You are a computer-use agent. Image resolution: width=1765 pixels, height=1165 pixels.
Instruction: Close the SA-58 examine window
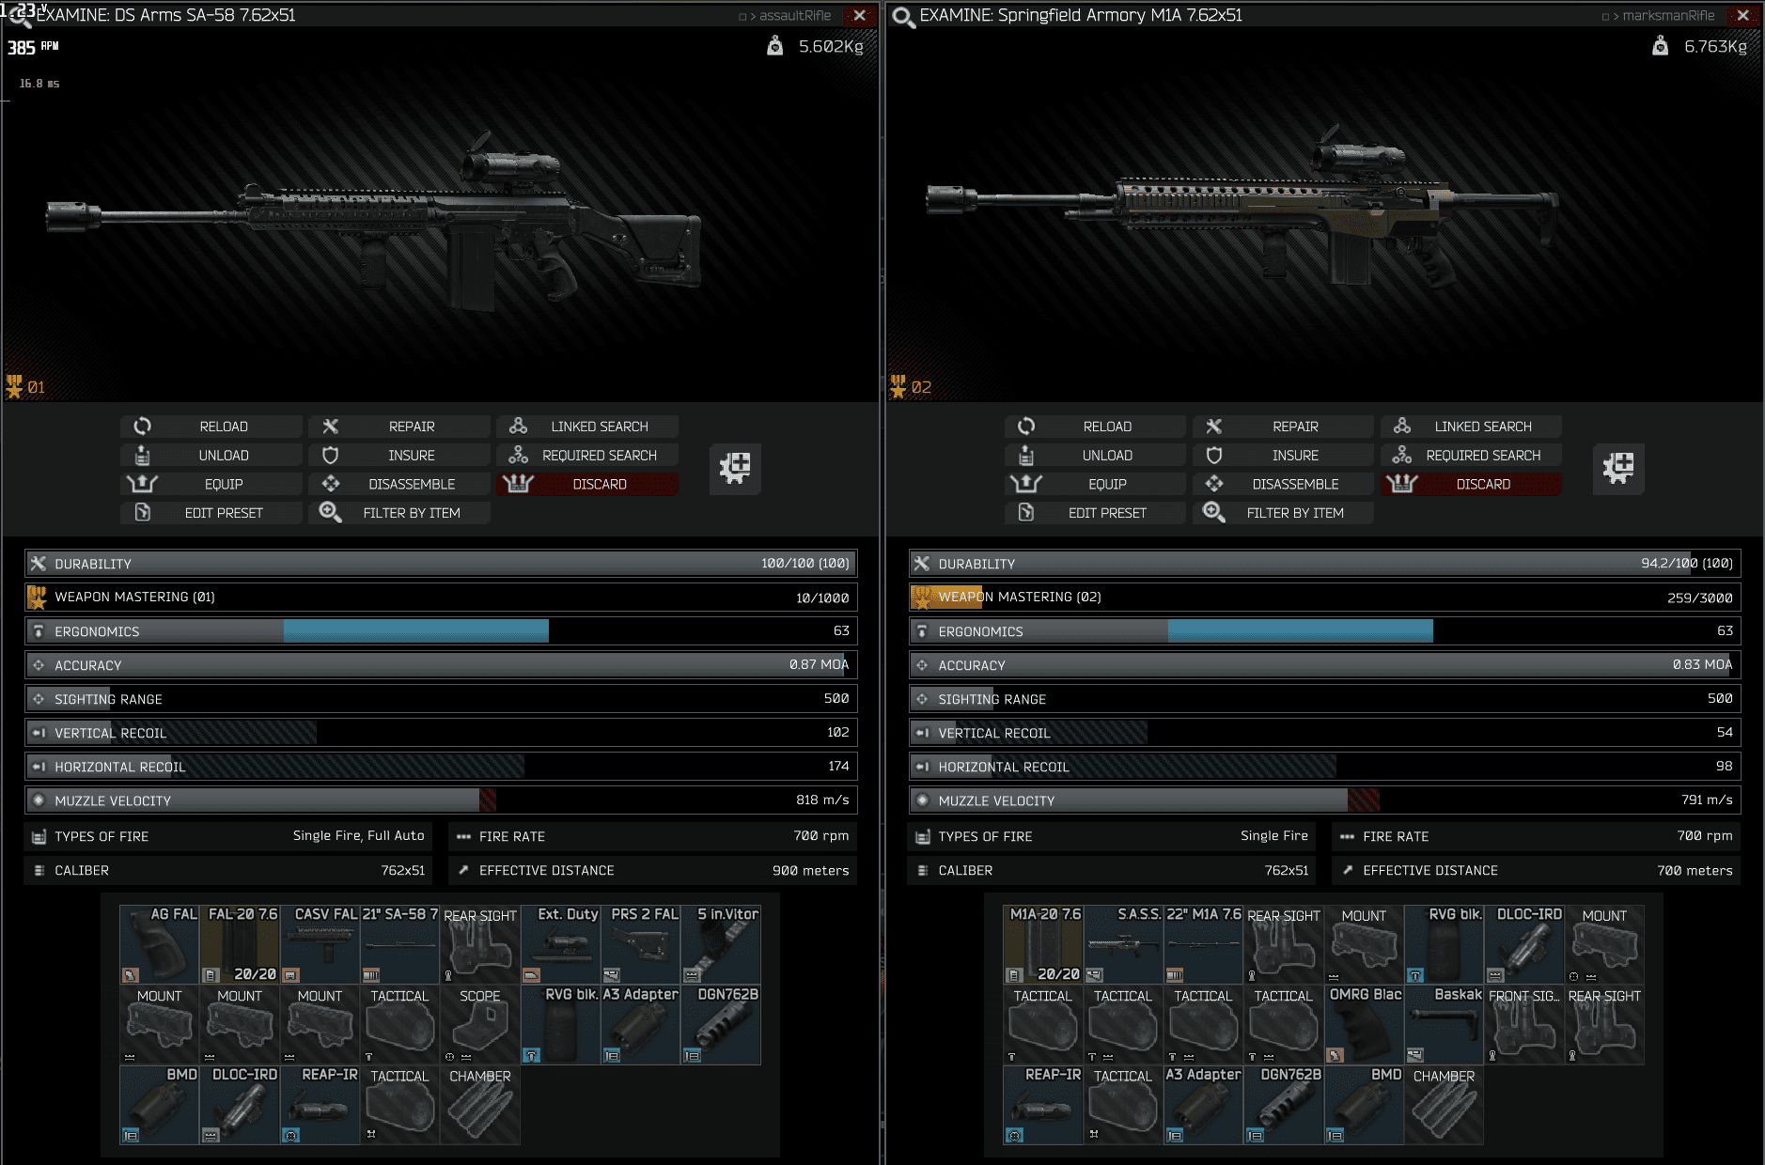(x=859, y=15)
